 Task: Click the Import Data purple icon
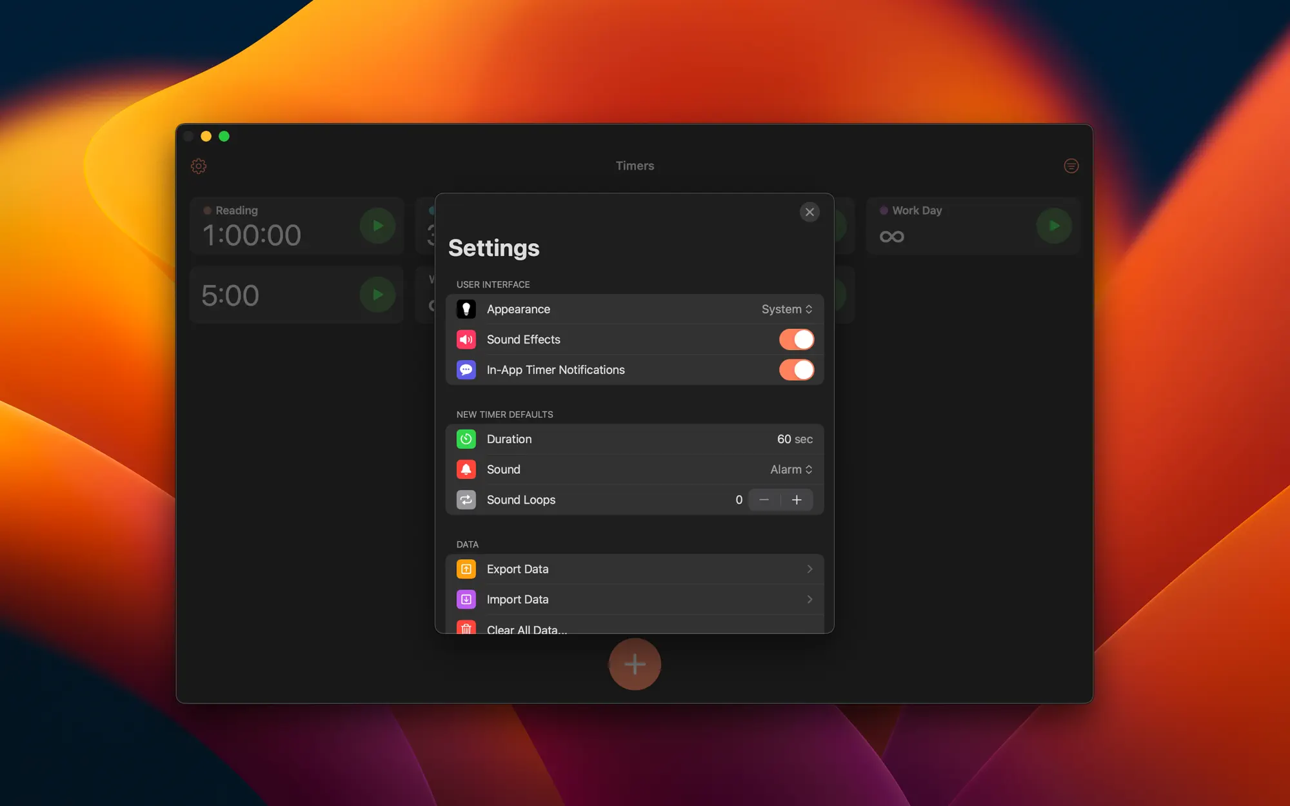[x=466, y=600]
